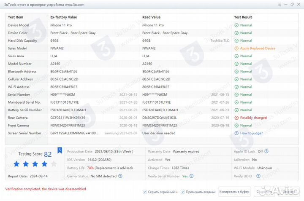Click the Toshiba TLC label
Viewport: 304px width, 201px height.
tap(220, 40)
